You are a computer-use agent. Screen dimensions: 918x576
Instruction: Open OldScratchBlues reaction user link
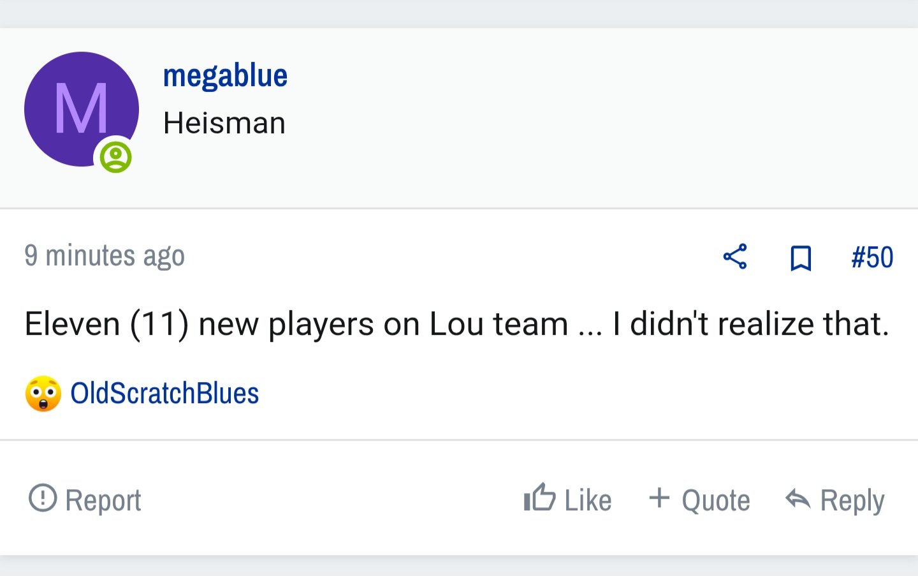(164, 393)
